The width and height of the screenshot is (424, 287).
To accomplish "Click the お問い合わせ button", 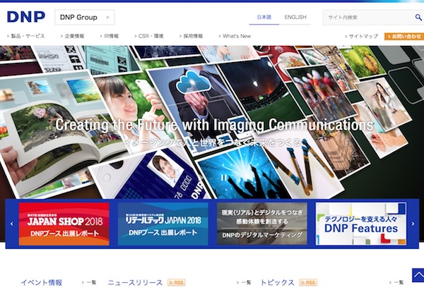I will click(404, 36).
